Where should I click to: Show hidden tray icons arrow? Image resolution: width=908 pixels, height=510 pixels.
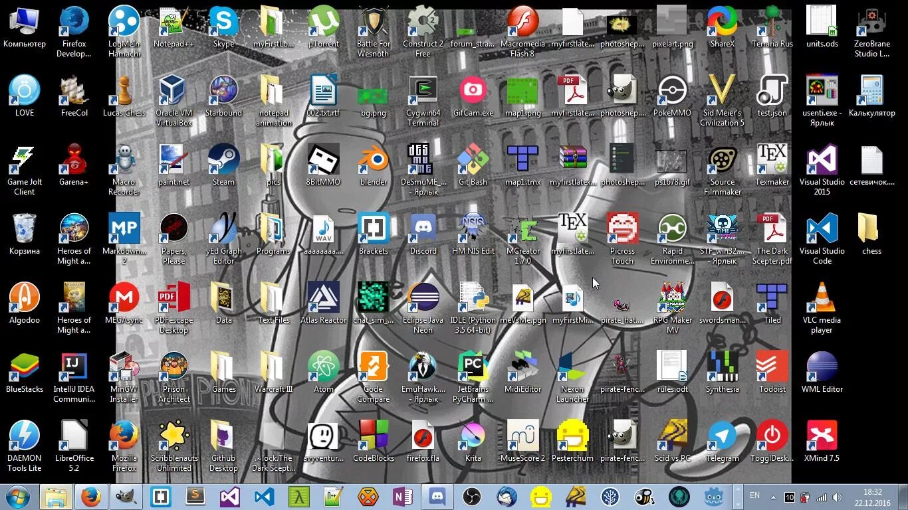[773, 497]
